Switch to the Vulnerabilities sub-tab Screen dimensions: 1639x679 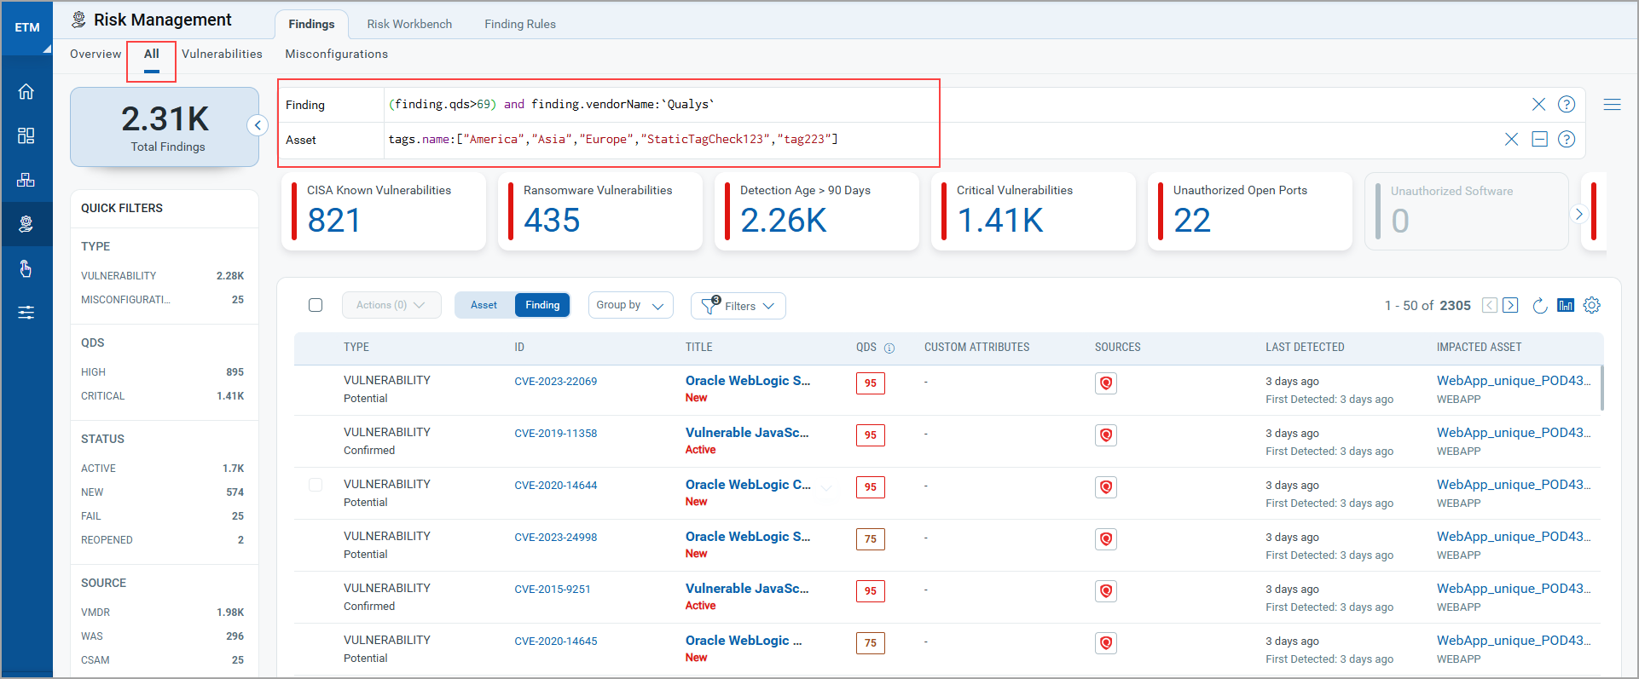point(222,54)
